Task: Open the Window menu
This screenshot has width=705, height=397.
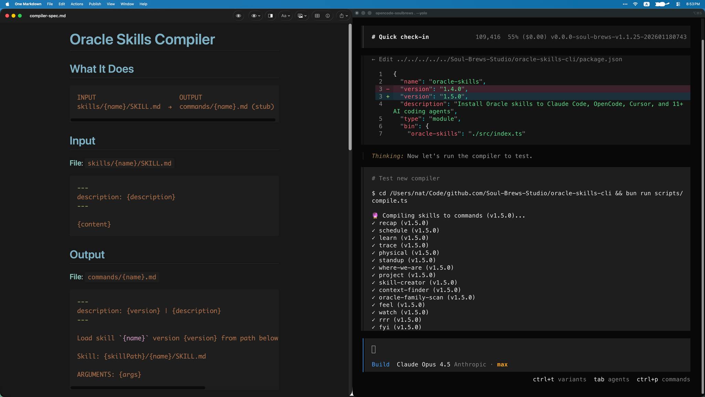Action: [127, 4]
